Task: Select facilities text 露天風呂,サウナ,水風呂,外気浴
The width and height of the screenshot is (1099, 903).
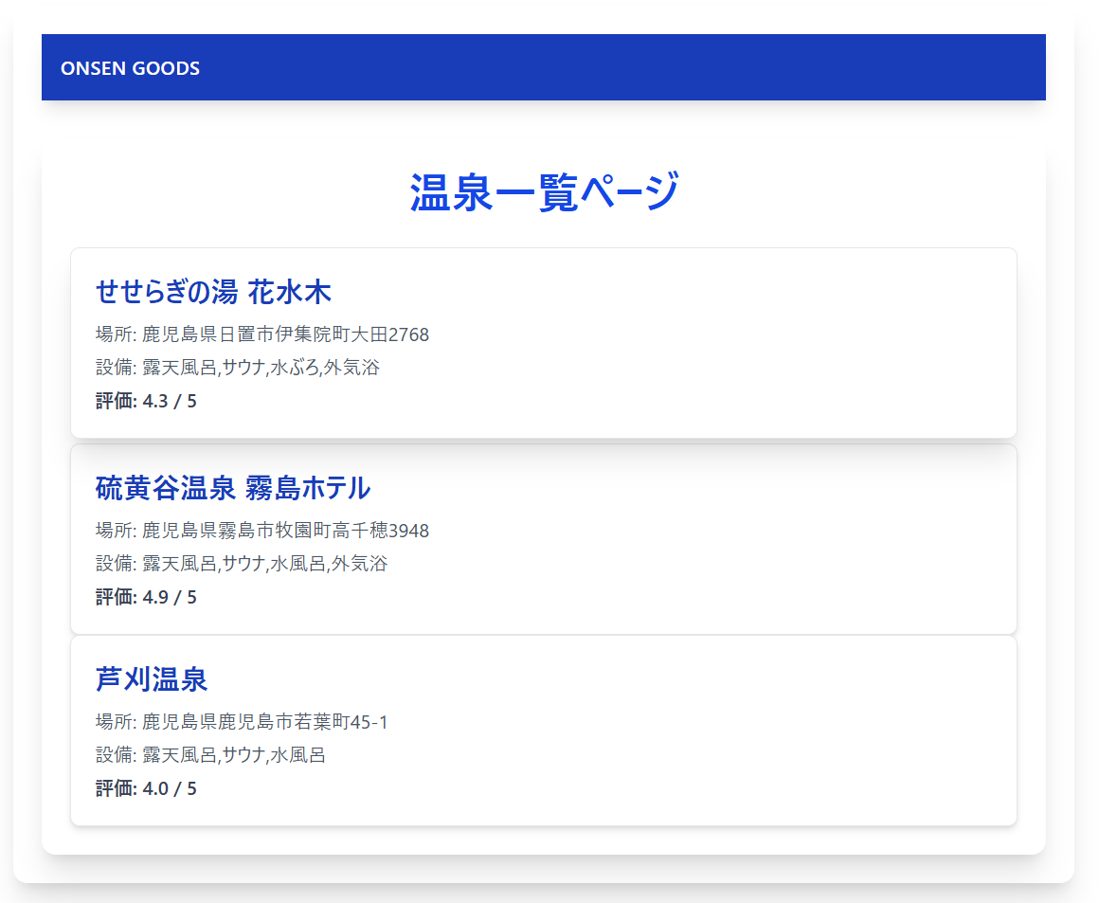Action: 265,564
